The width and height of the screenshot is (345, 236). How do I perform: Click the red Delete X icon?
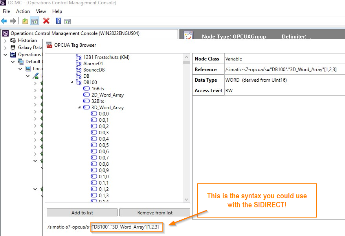(46, 21)
